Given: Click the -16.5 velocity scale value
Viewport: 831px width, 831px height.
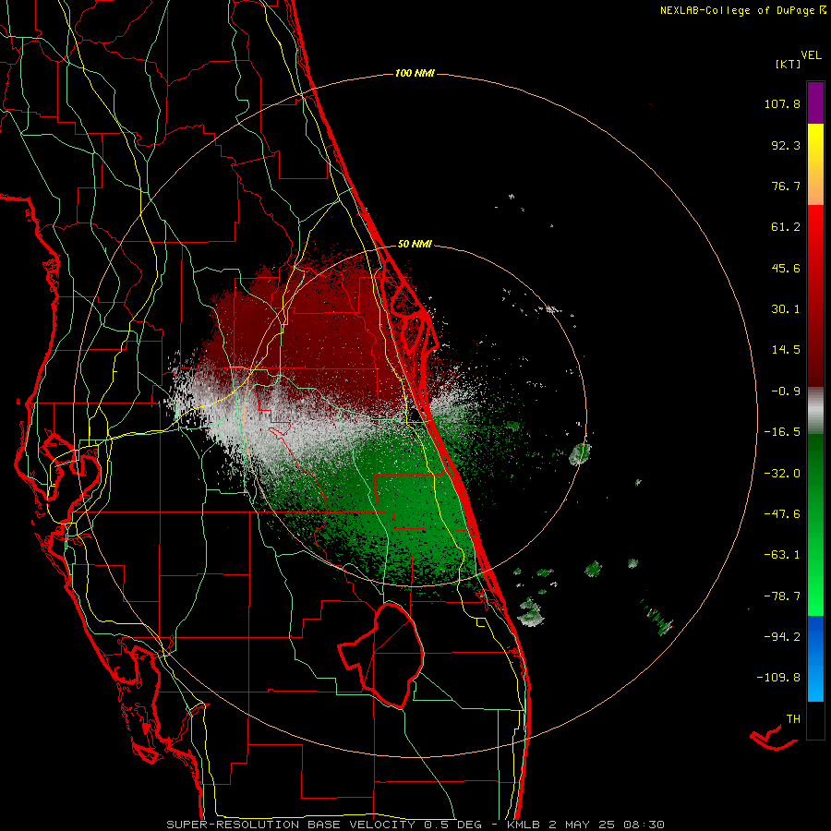Looking at the screenshot, I should [x=782, y=432].
